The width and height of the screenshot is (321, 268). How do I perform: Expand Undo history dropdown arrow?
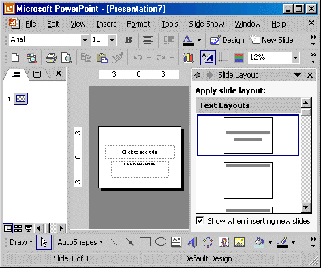[149, 58]
